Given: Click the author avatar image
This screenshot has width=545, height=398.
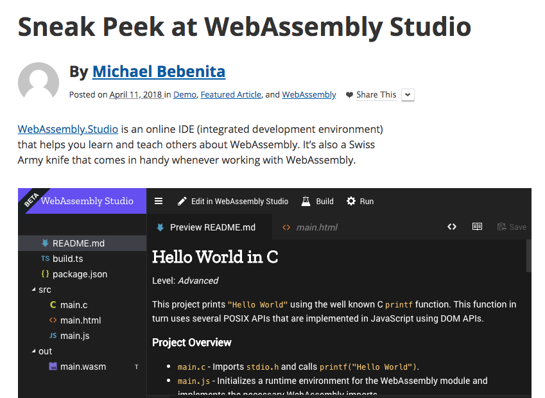Looking at the screenshot, I should (39, 82).
